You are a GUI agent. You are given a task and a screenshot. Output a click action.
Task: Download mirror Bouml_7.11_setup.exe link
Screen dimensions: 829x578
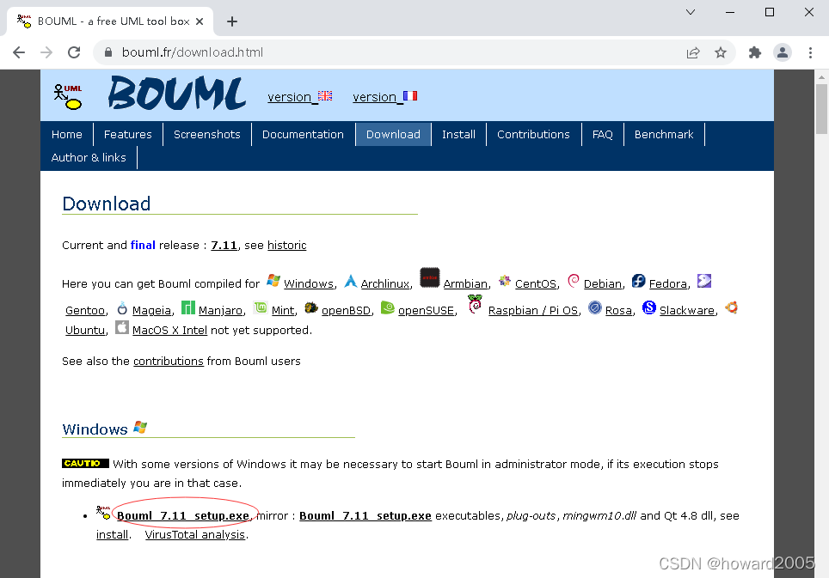pos(365,515)
